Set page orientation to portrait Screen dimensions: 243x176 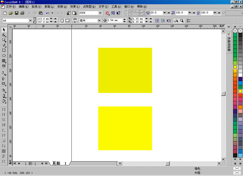pos(62,21)
